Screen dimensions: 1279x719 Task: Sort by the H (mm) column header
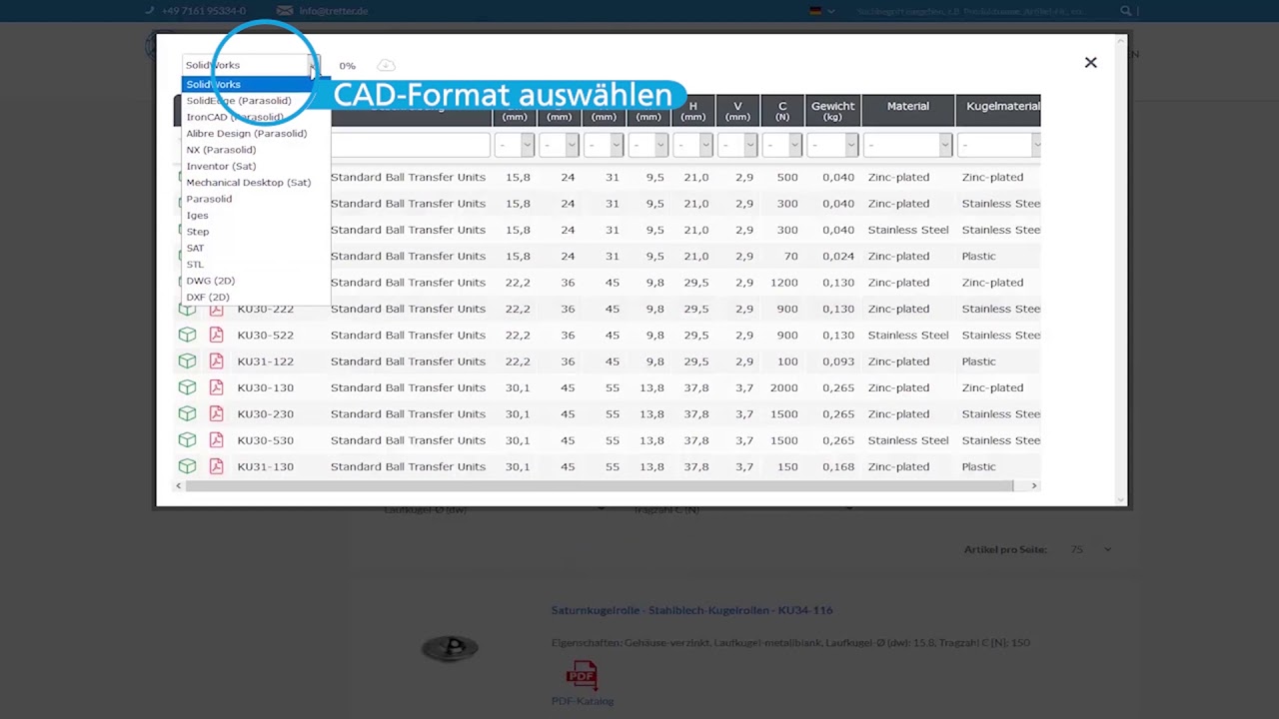pos(692,111)
